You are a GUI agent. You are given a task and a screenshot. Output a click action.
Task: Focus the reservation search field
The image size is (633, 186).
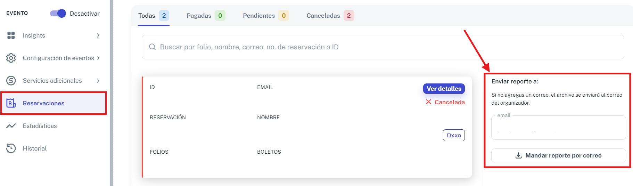click(x=383, y=47)
